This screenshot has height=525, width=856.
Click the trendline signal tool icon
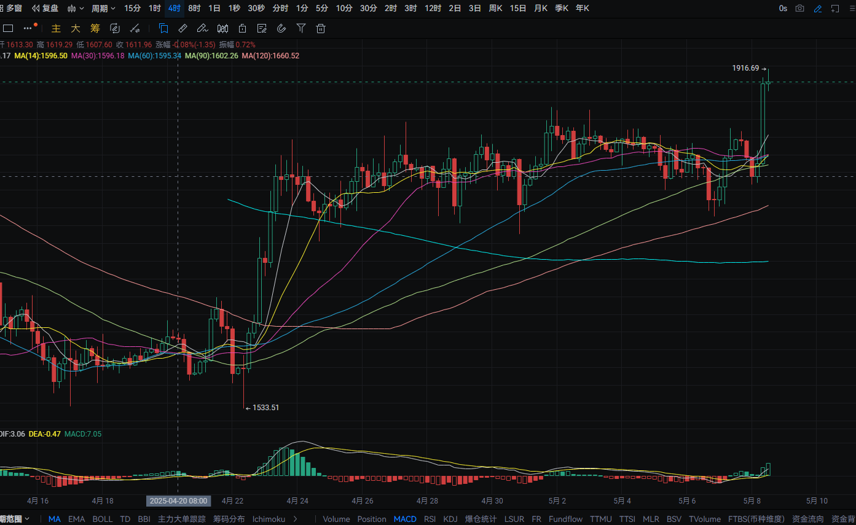tap(135, 28)
